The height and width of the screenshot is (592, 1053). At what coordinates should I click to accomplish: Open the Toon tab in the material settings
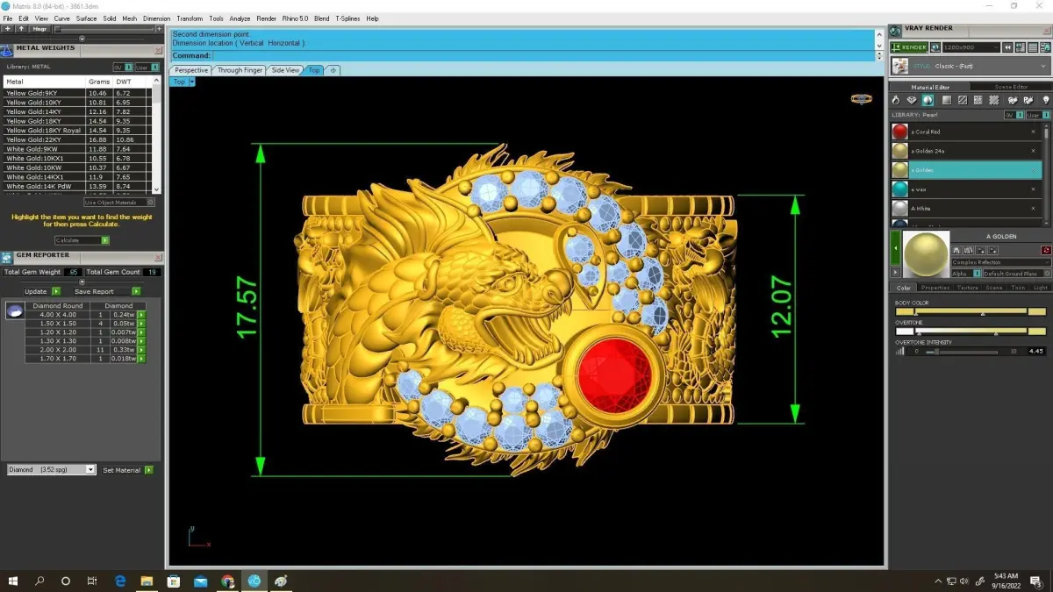[1018, 288]
